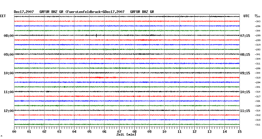
Task: Click the red trace beside DC value -312
Action: point(127,115)
